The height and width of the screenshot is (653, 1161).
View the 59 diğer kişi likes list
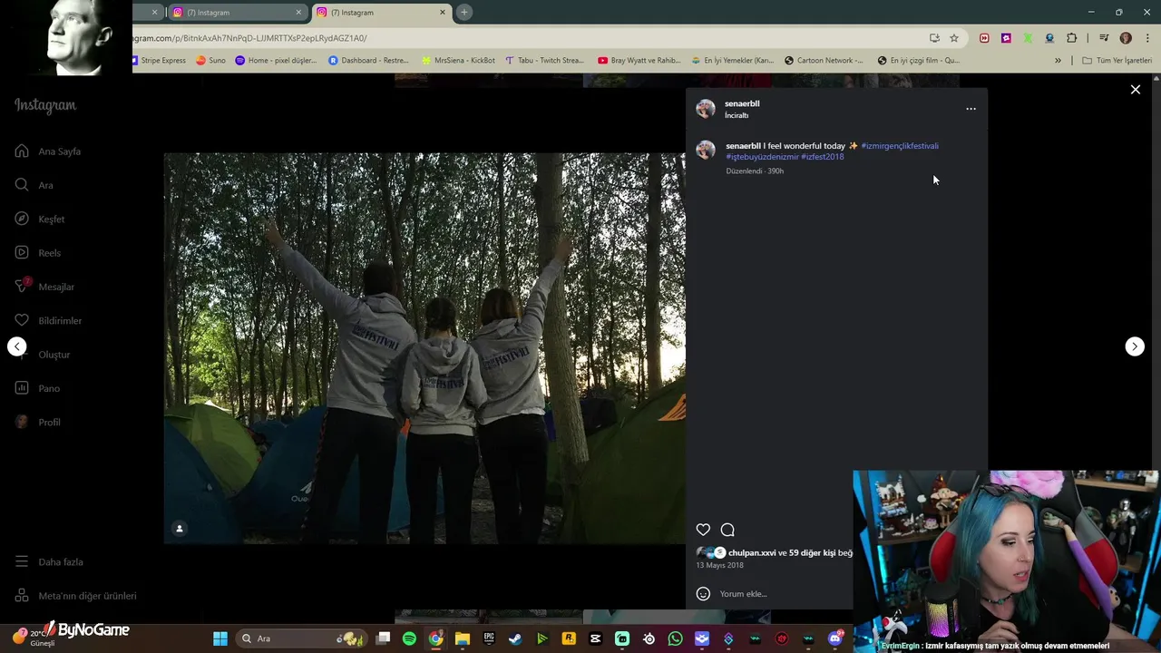(x=812, y=553)
